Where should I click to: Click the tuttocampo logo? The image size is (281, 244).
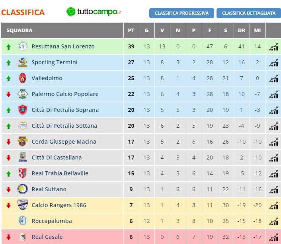pos(94,12)
